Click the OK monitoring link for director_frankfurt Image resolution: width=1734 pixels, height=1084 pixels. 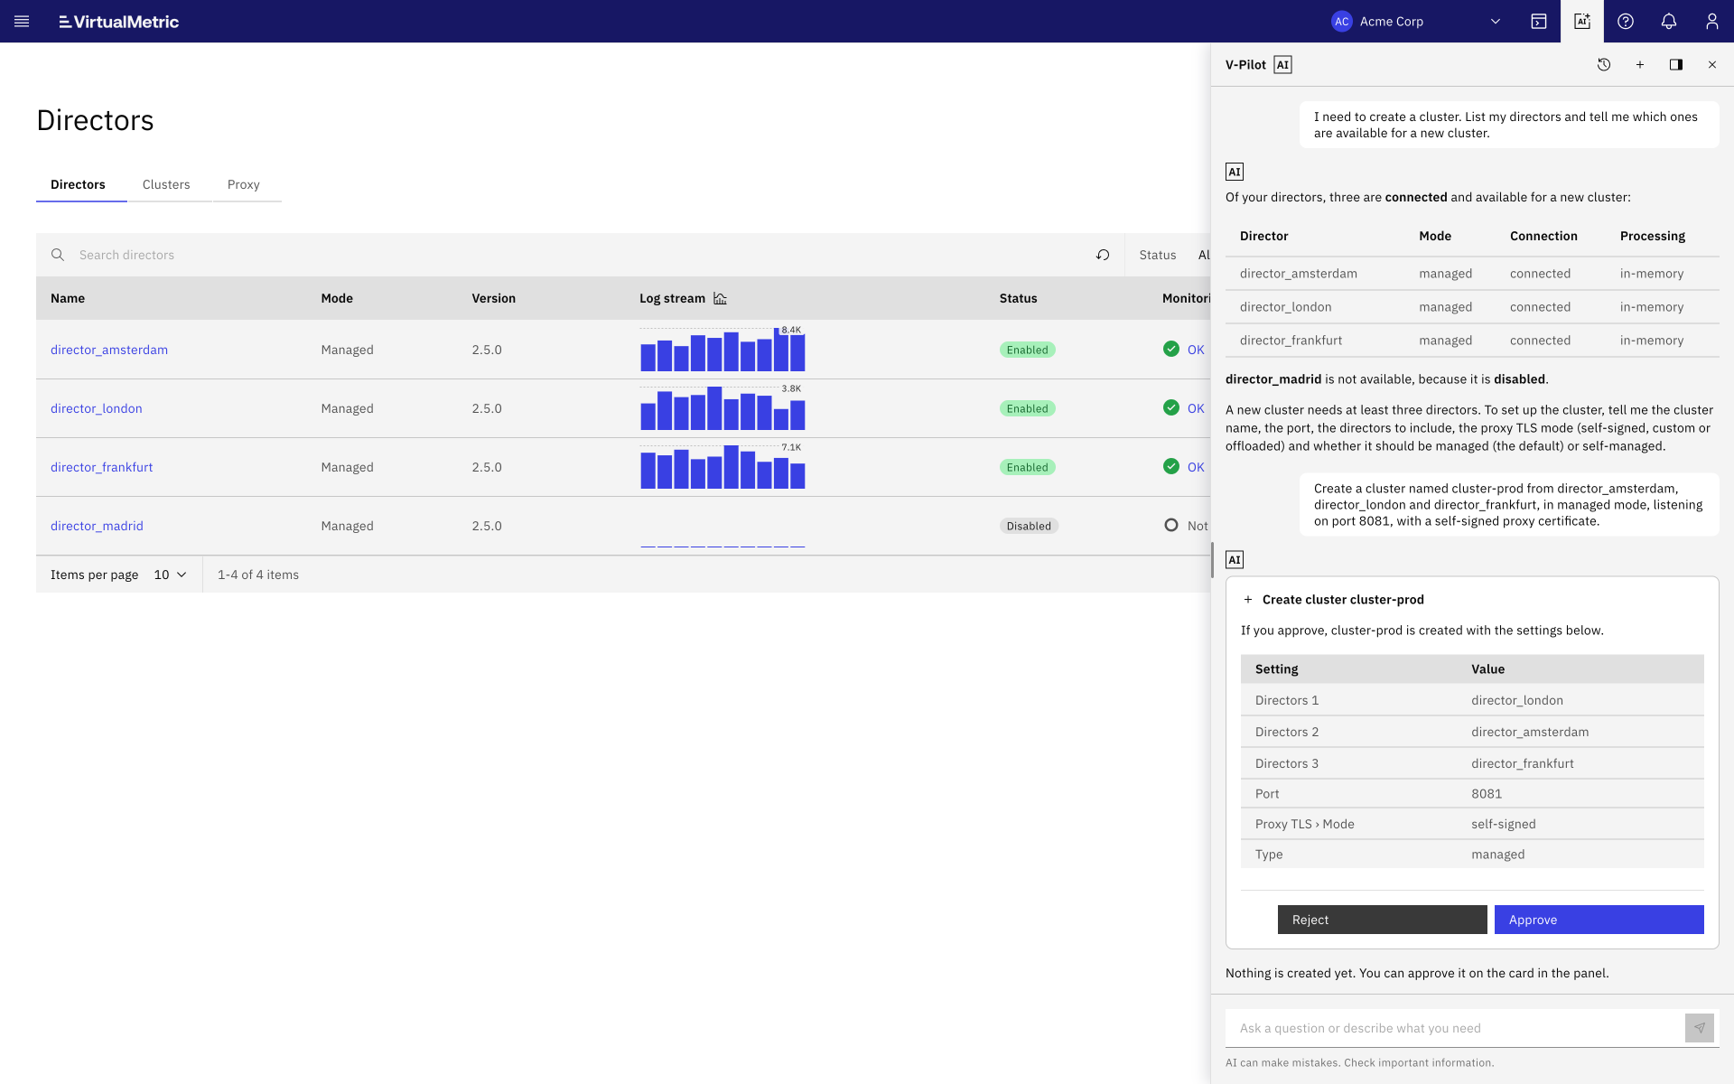(x=1196, y=467)
